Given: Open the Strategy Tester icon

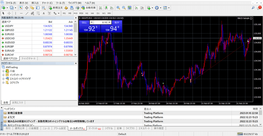Looking at the screenshot, I should (x=43, y=8).
